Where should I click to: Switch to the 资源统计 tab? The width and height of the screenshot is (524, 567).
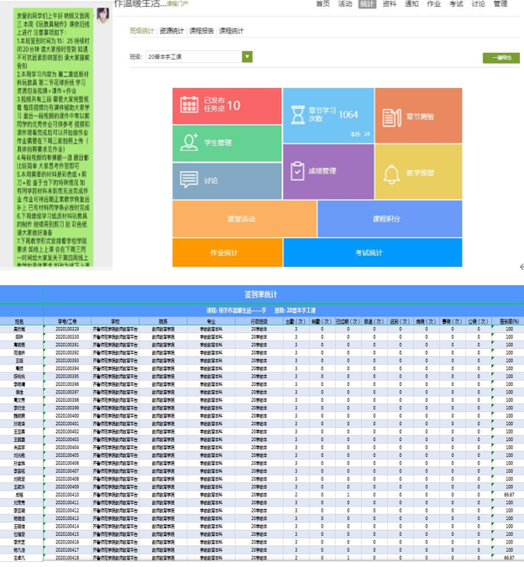click(170, 31)
